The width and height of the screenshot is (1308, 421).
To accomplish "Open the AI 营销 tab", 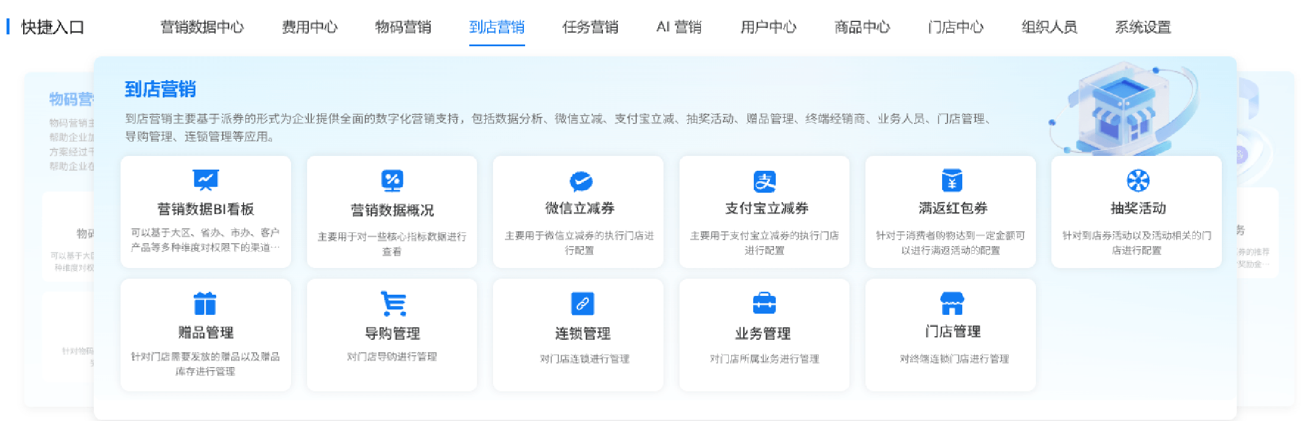I will point(679,27).
